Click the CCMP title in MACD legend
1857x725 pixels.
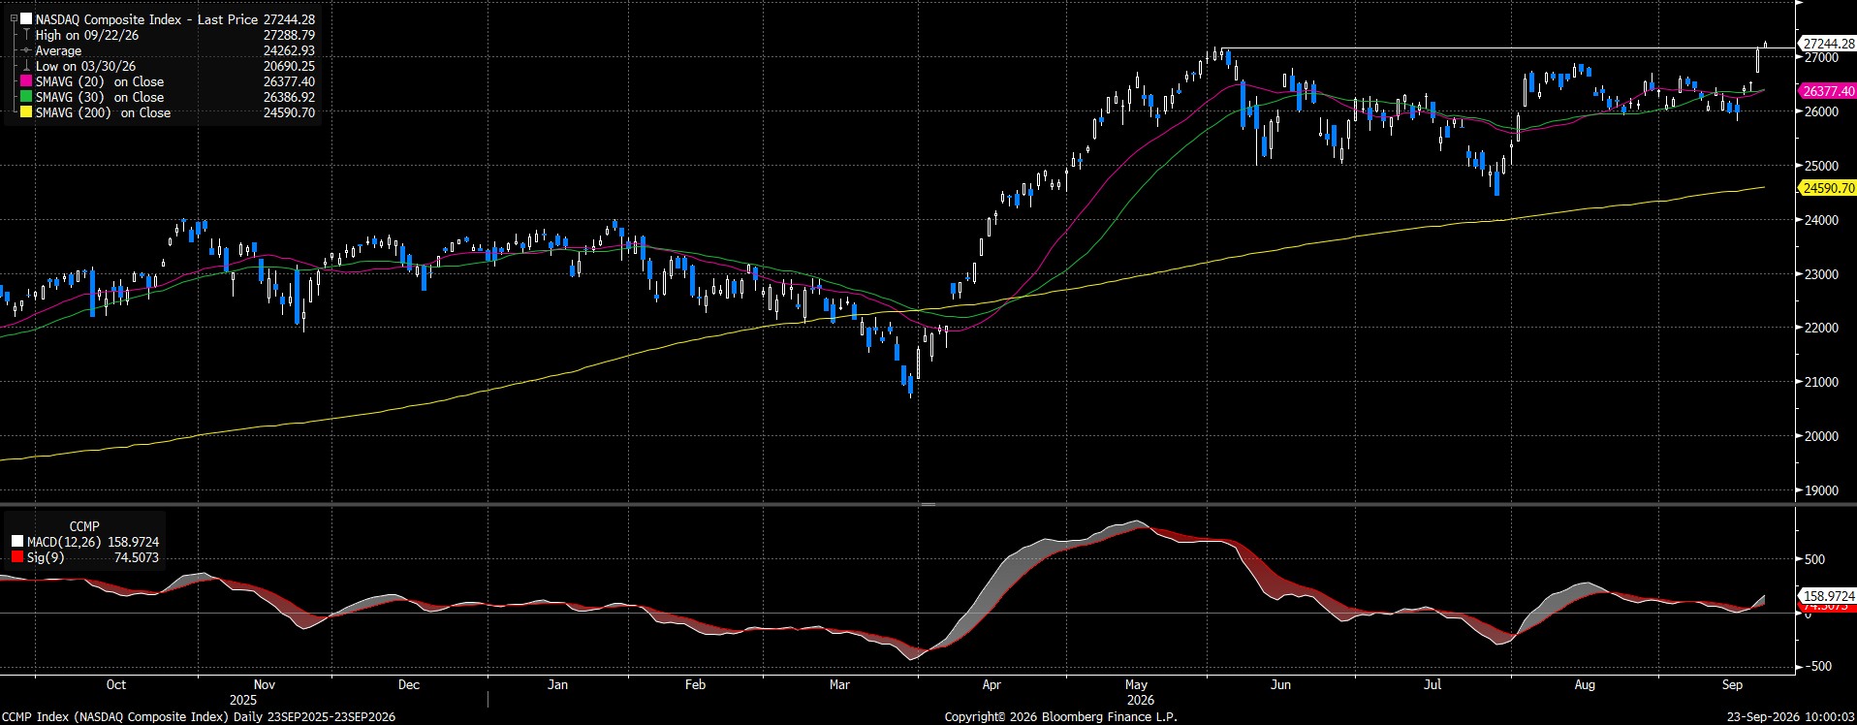click(x=84, y=526)
